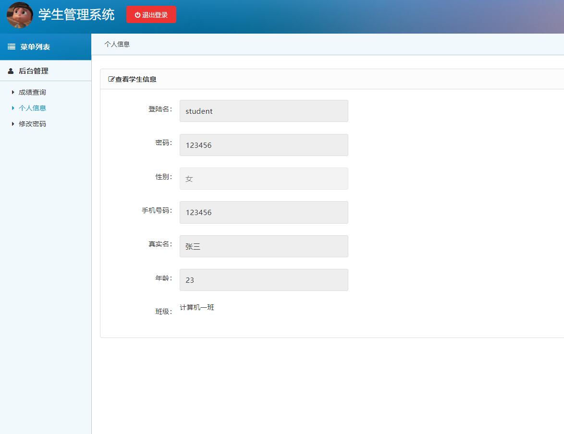Click the 登陆名 input showing student
This screenshot has width=564, height=434.
[264, 111]
